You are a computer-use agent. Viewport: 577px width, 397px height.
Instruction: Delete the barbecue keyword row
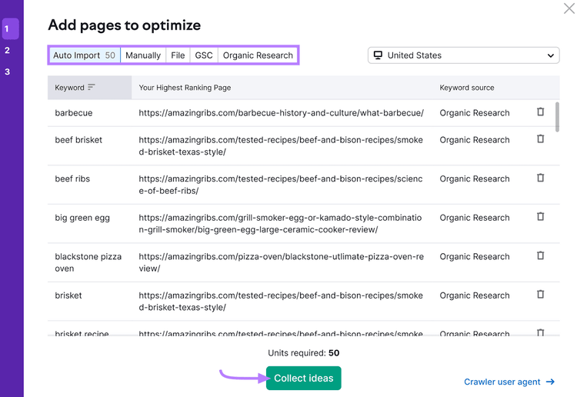pos(540,112)
